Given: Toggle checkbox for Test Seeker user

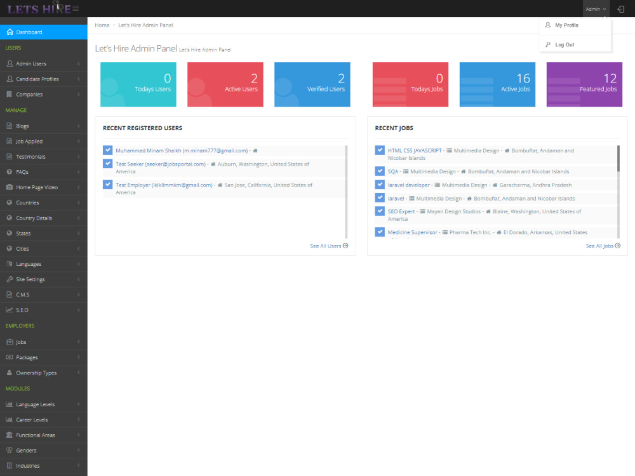Looking at the screenshot, I should tap(108, 164).
